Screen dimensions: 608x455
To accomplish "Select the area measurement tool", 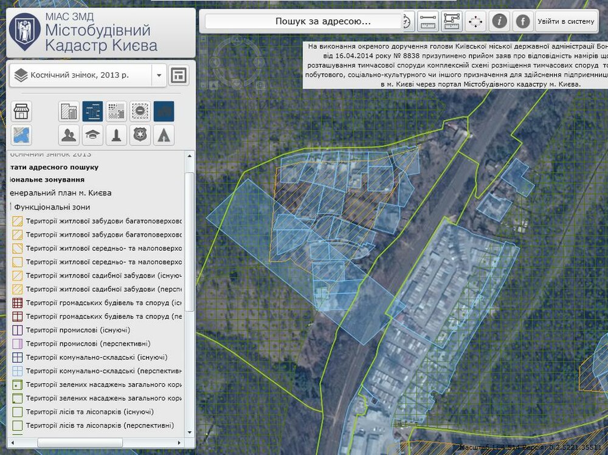I will pyautogui.click(x=451, y=22).
